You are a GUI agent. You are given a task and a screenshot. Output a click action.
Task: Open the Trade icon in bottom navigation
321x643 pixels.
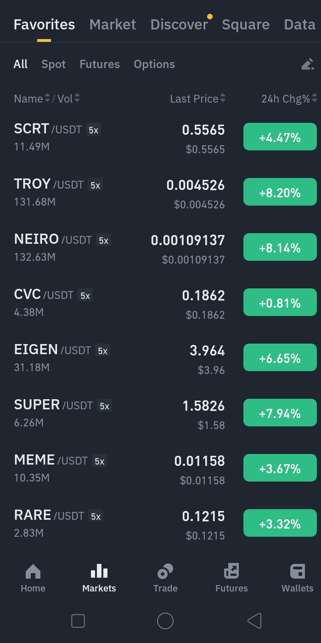click(165, 571)
